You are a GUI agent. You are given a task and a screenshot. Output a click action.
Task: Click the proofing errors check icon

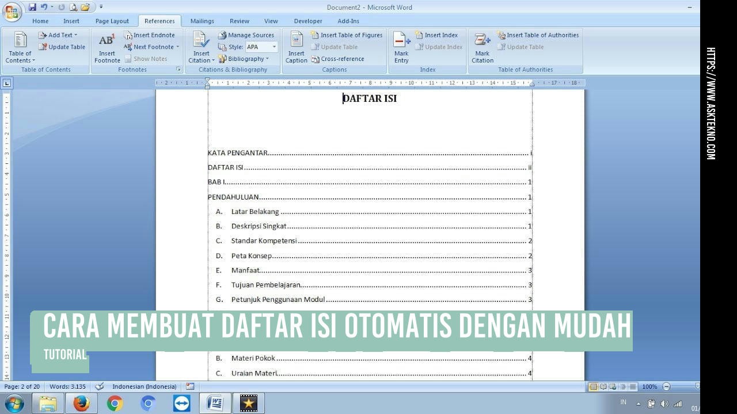tap(99, 386)
